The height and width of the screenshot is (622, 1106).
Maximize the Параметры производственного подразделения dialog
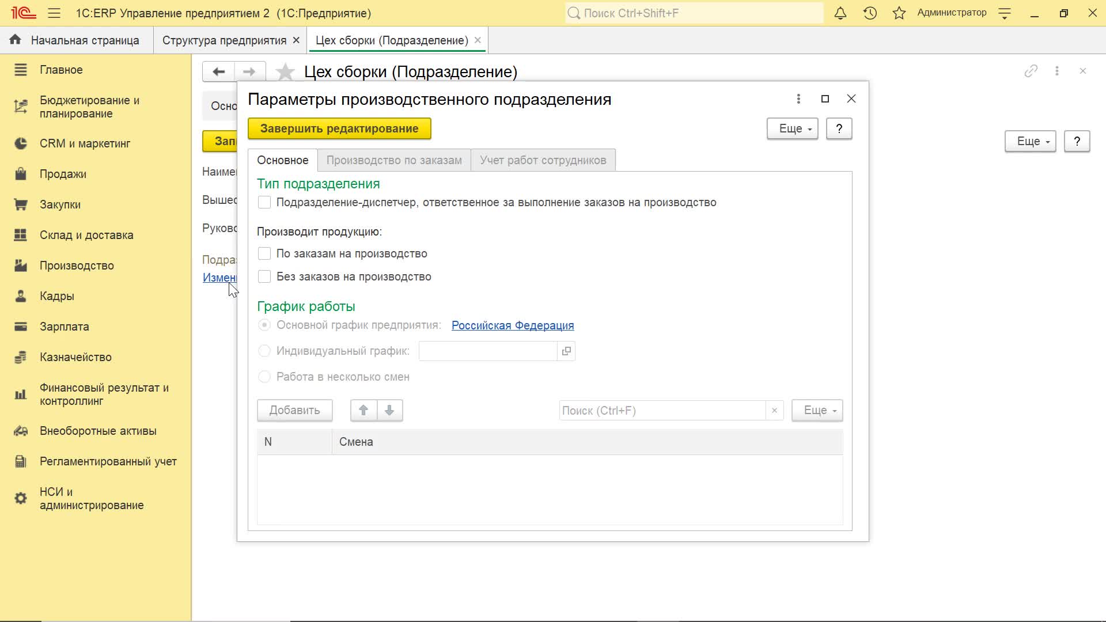(825, 99)
